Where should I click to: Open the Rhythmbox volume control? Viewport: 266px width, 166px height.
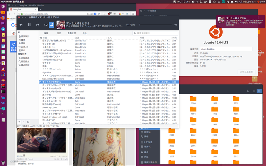pos(175,25)
